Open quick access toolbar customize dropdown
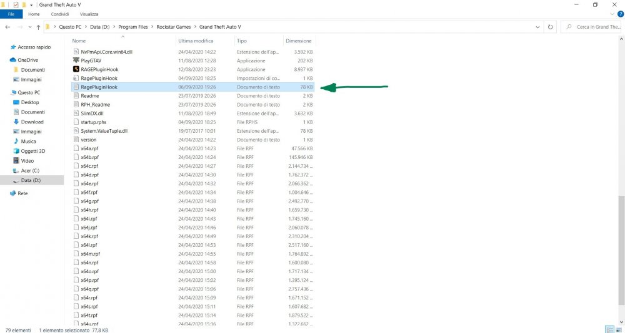625x333 pixels. (31, 5)
